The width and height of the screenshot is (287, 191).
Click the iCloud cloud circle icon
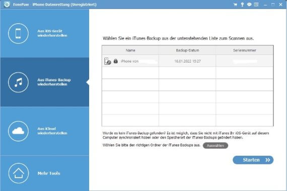coord(18,131)
